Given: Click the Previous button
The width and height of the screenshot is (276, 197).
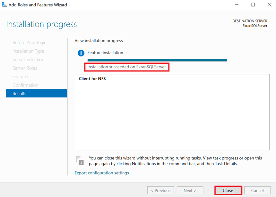Looking at the screenshot, I should tap(160, 190).
